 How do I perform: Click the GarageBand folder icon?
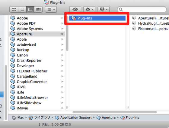click(13, 76)
